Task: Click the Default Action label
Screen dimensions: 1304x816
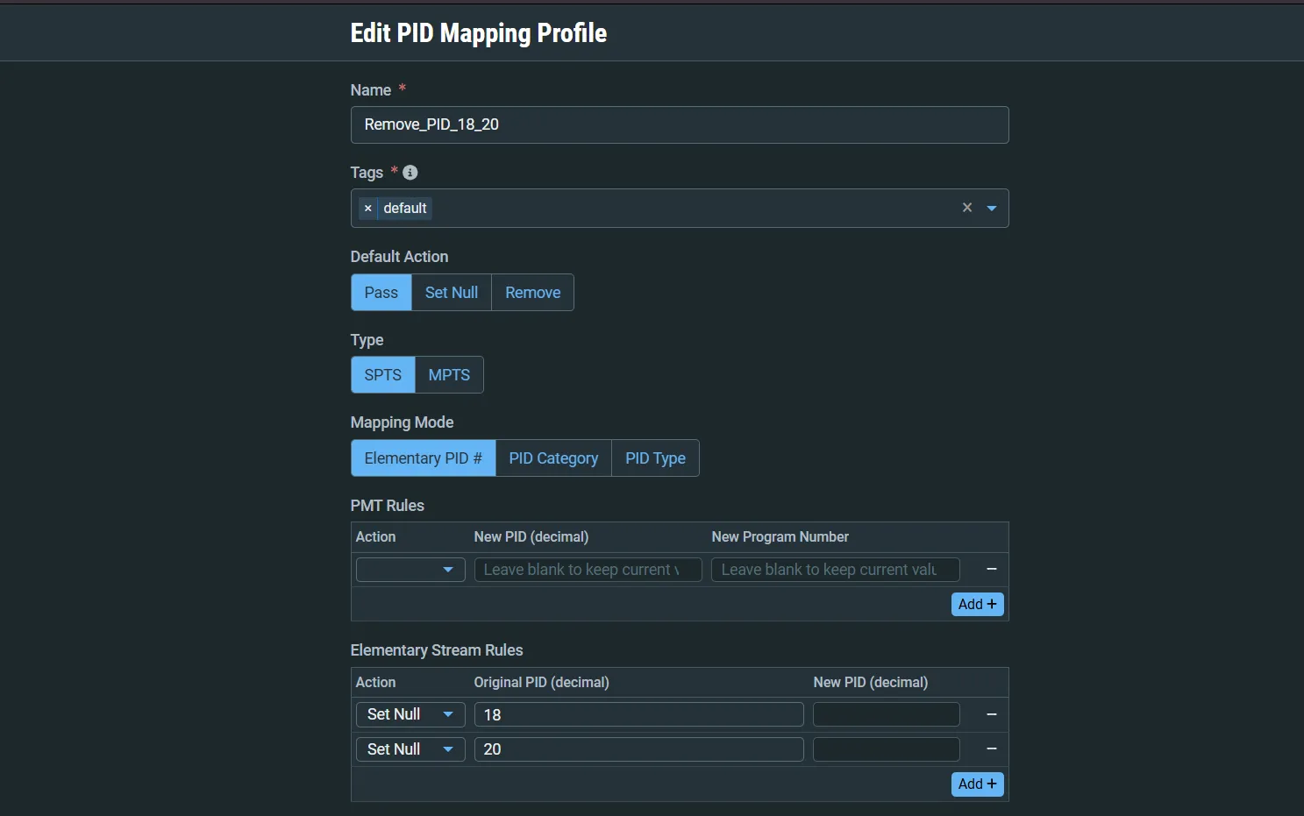Action: [x=399, y=257]
